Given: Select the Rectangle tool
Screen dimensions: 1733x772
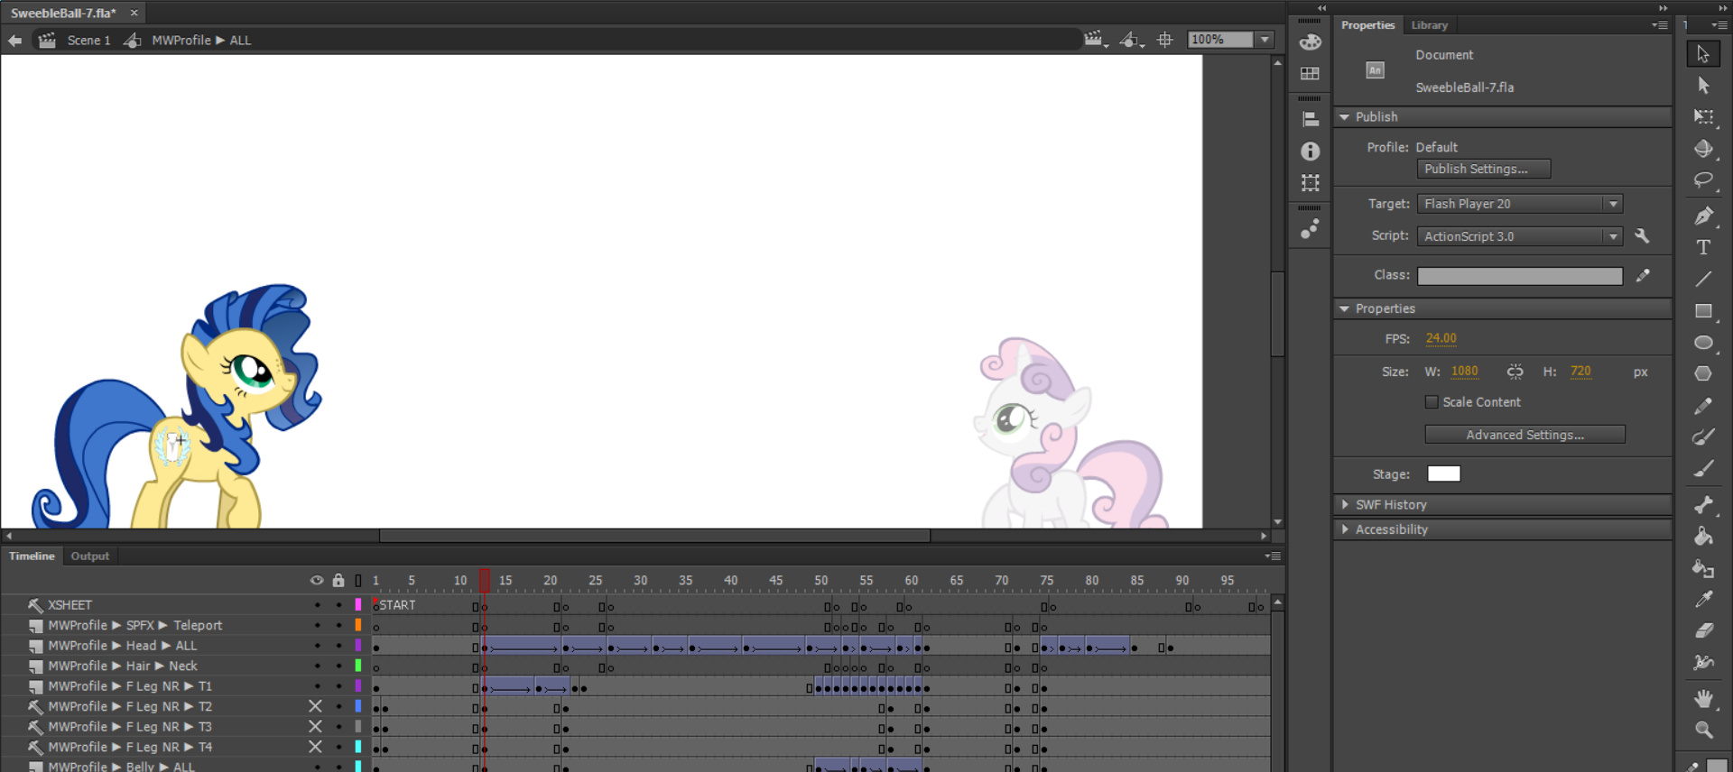Looking at the screenshot, I should click(x=1703, y=311).
